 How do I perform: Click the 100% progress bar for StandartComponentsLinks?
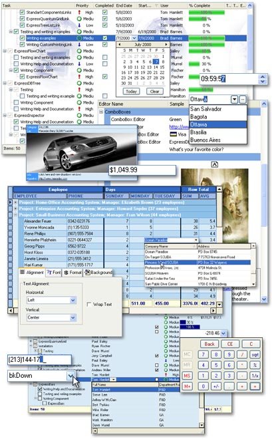pyautogui.click(x=207, y=12)
